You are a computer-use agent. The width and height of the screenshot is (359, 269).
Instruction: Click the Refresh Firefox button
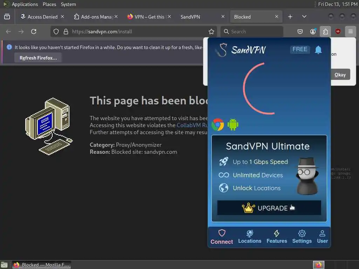pyautogui.click(x=38, y=58)
